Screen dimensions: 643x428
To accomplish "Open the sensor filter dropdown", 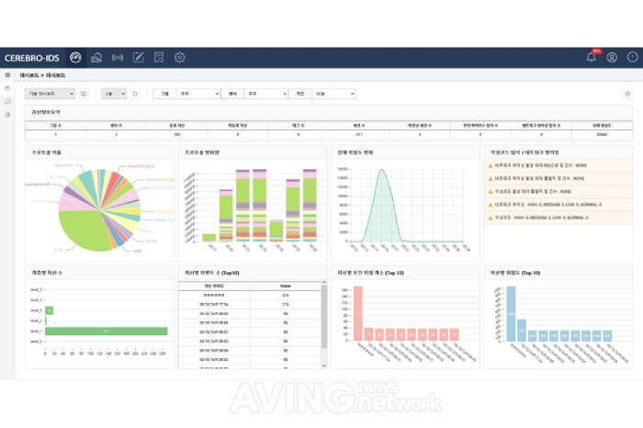I will click(x=266, y=94).
